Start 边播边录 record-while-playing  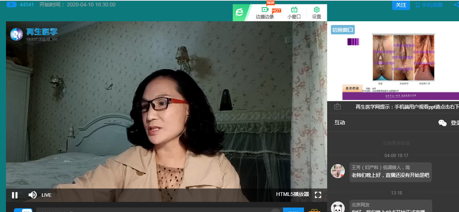point(265,13)
